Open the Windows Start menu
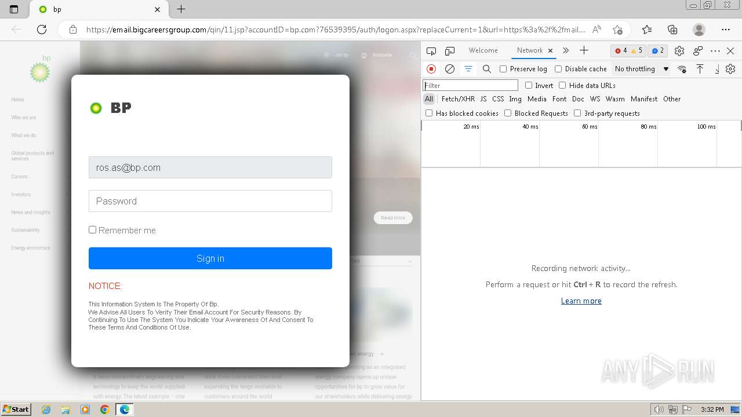 tap(16, 409)
